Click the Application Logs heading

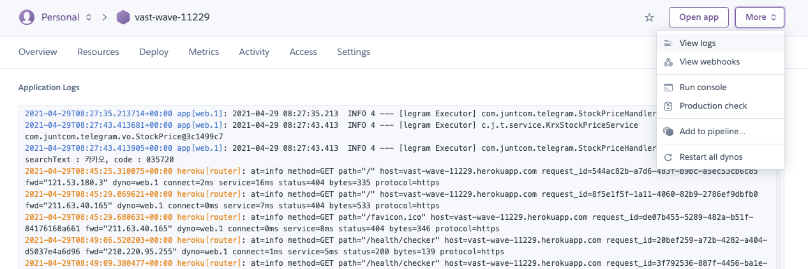(49, 88)
